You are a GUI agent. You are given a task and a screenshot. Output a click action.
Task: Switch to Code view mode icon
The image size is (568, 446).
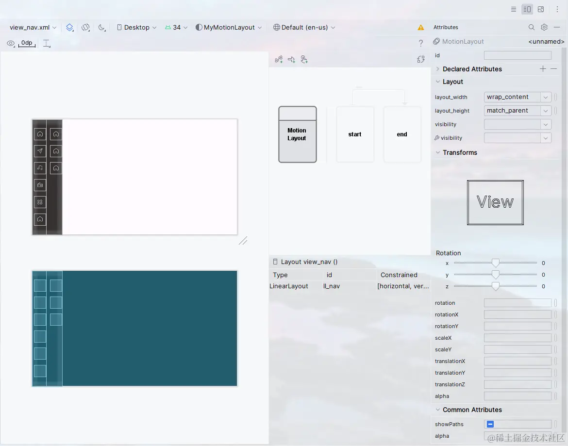pyautogui.click(x=513, y=9)
